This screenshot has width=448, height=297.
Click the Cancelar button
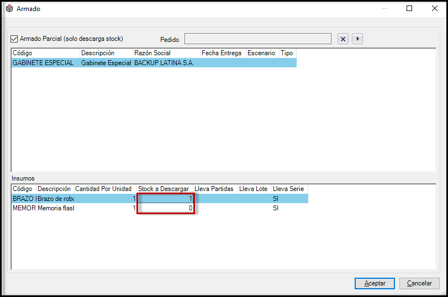point(419,283)
